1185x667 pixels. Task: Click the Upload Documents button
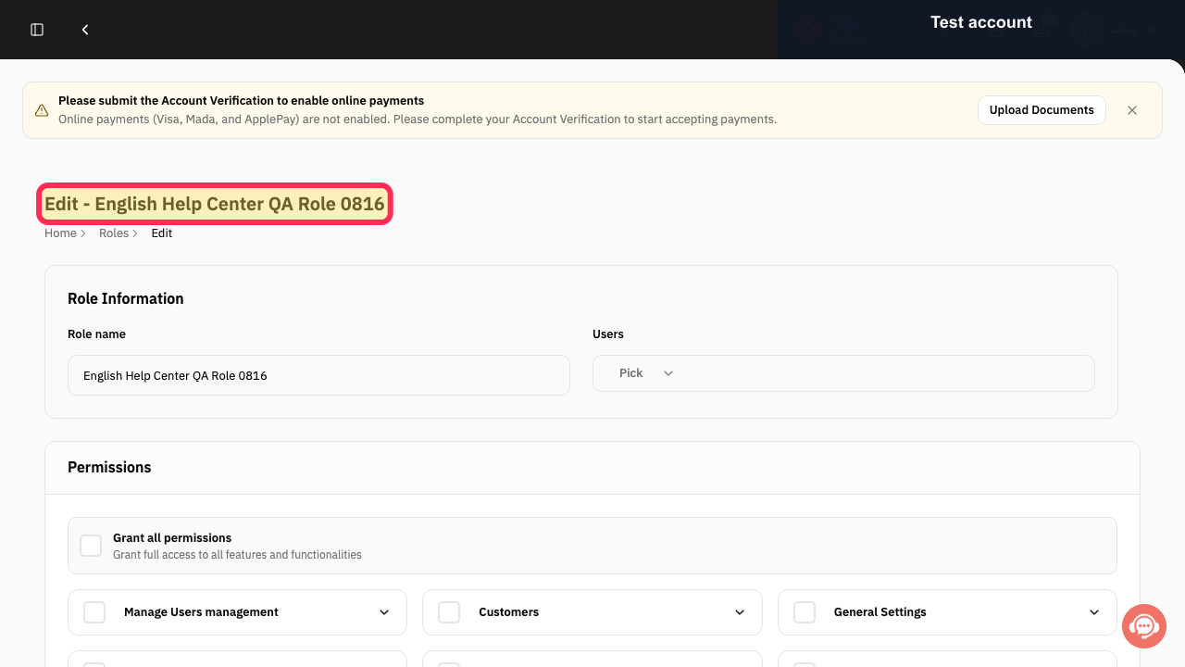1042,110
